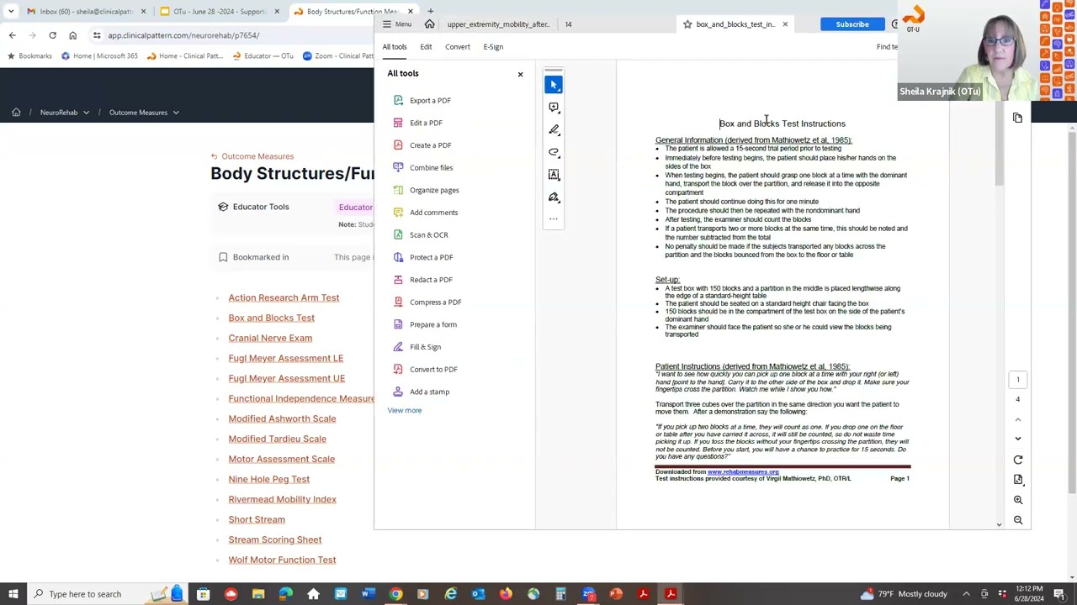
Task: Select the highlighter pen tool
Action: (554, 129)
